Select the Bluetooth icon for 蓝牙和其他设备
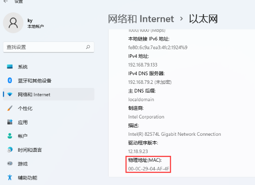Screen dimensions: 255x185 (x=10, y=80)
